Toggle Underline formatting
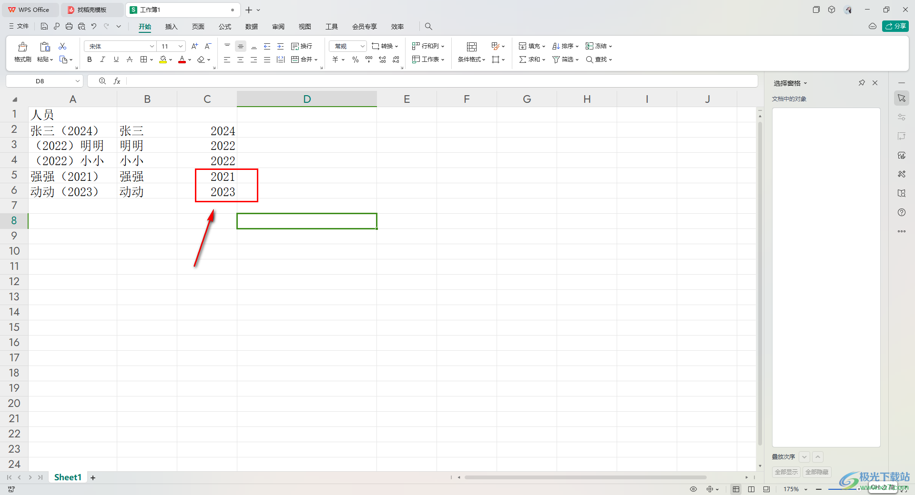This screenshot has width=915, height=495. [116, 59]
